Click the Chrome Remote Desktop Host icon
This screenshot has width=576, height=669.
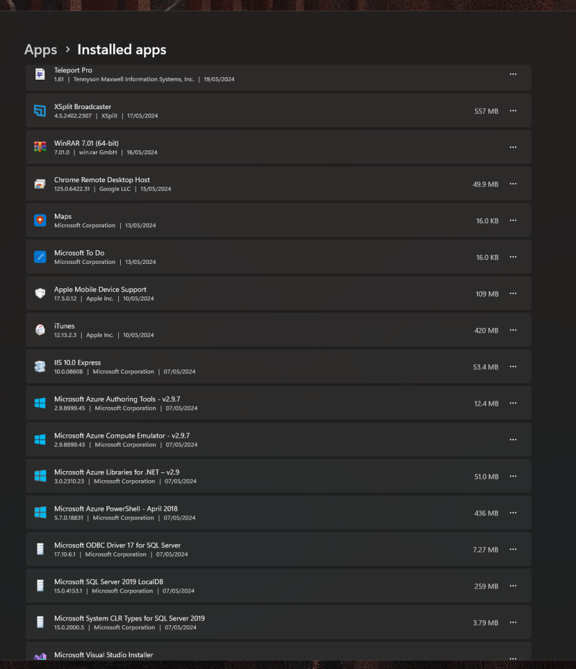(40, 184)
